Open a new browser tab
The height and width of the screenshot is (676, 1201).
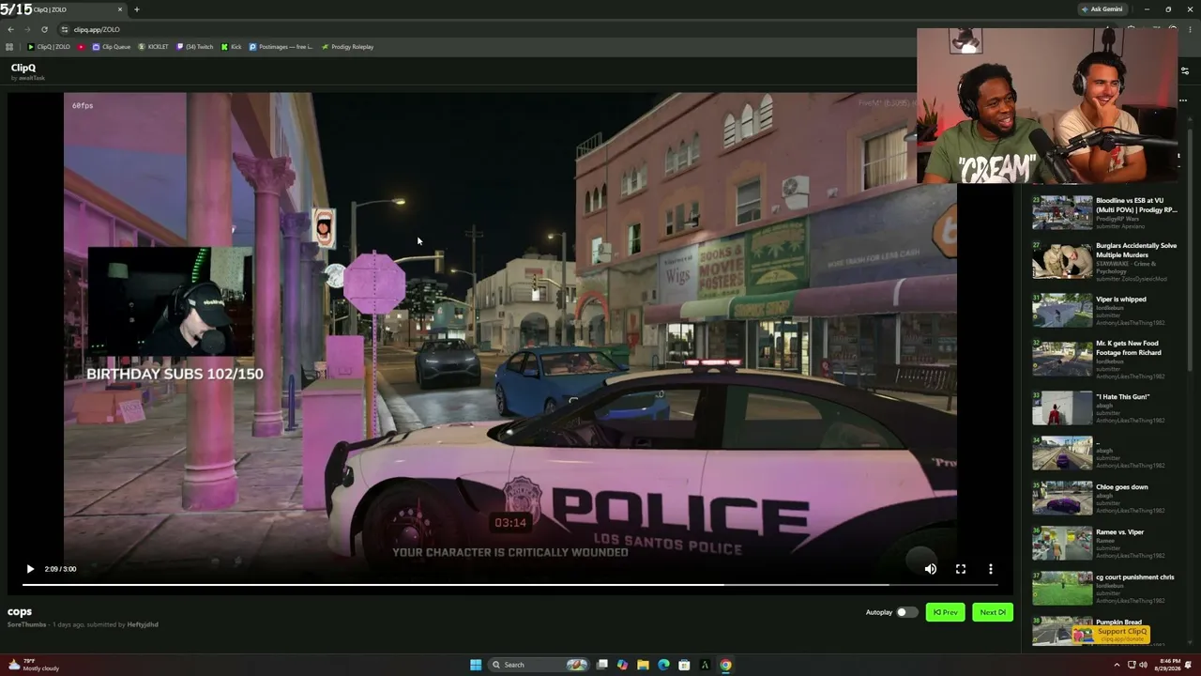tap(136, 9)
